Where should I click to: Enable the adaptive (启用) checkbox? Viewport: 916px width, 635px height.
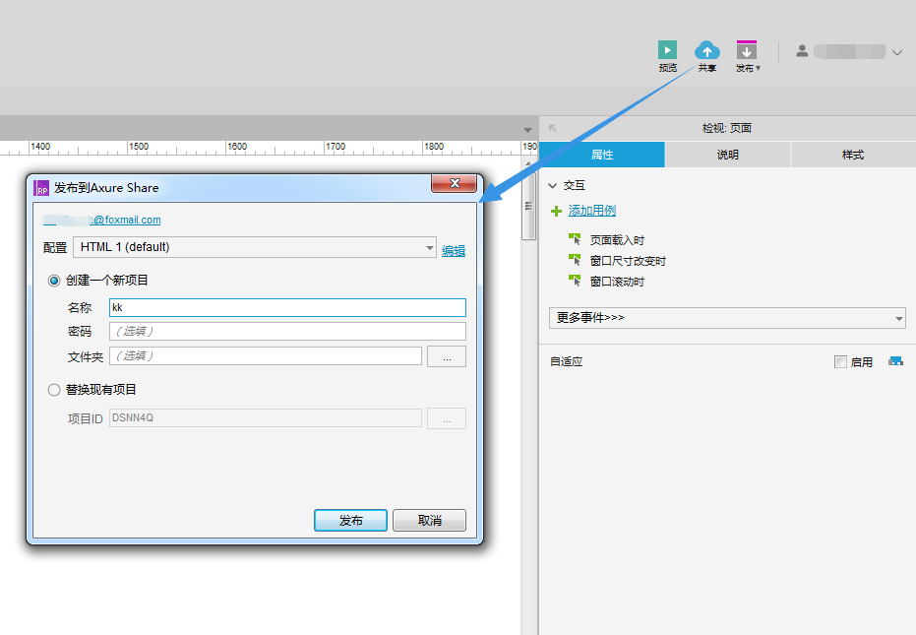840,362
